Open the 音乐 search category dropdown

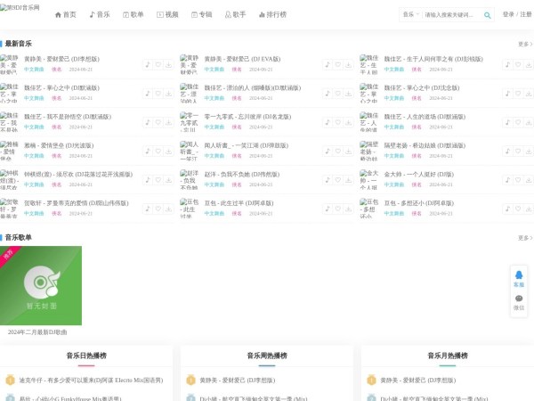[410, 15]
